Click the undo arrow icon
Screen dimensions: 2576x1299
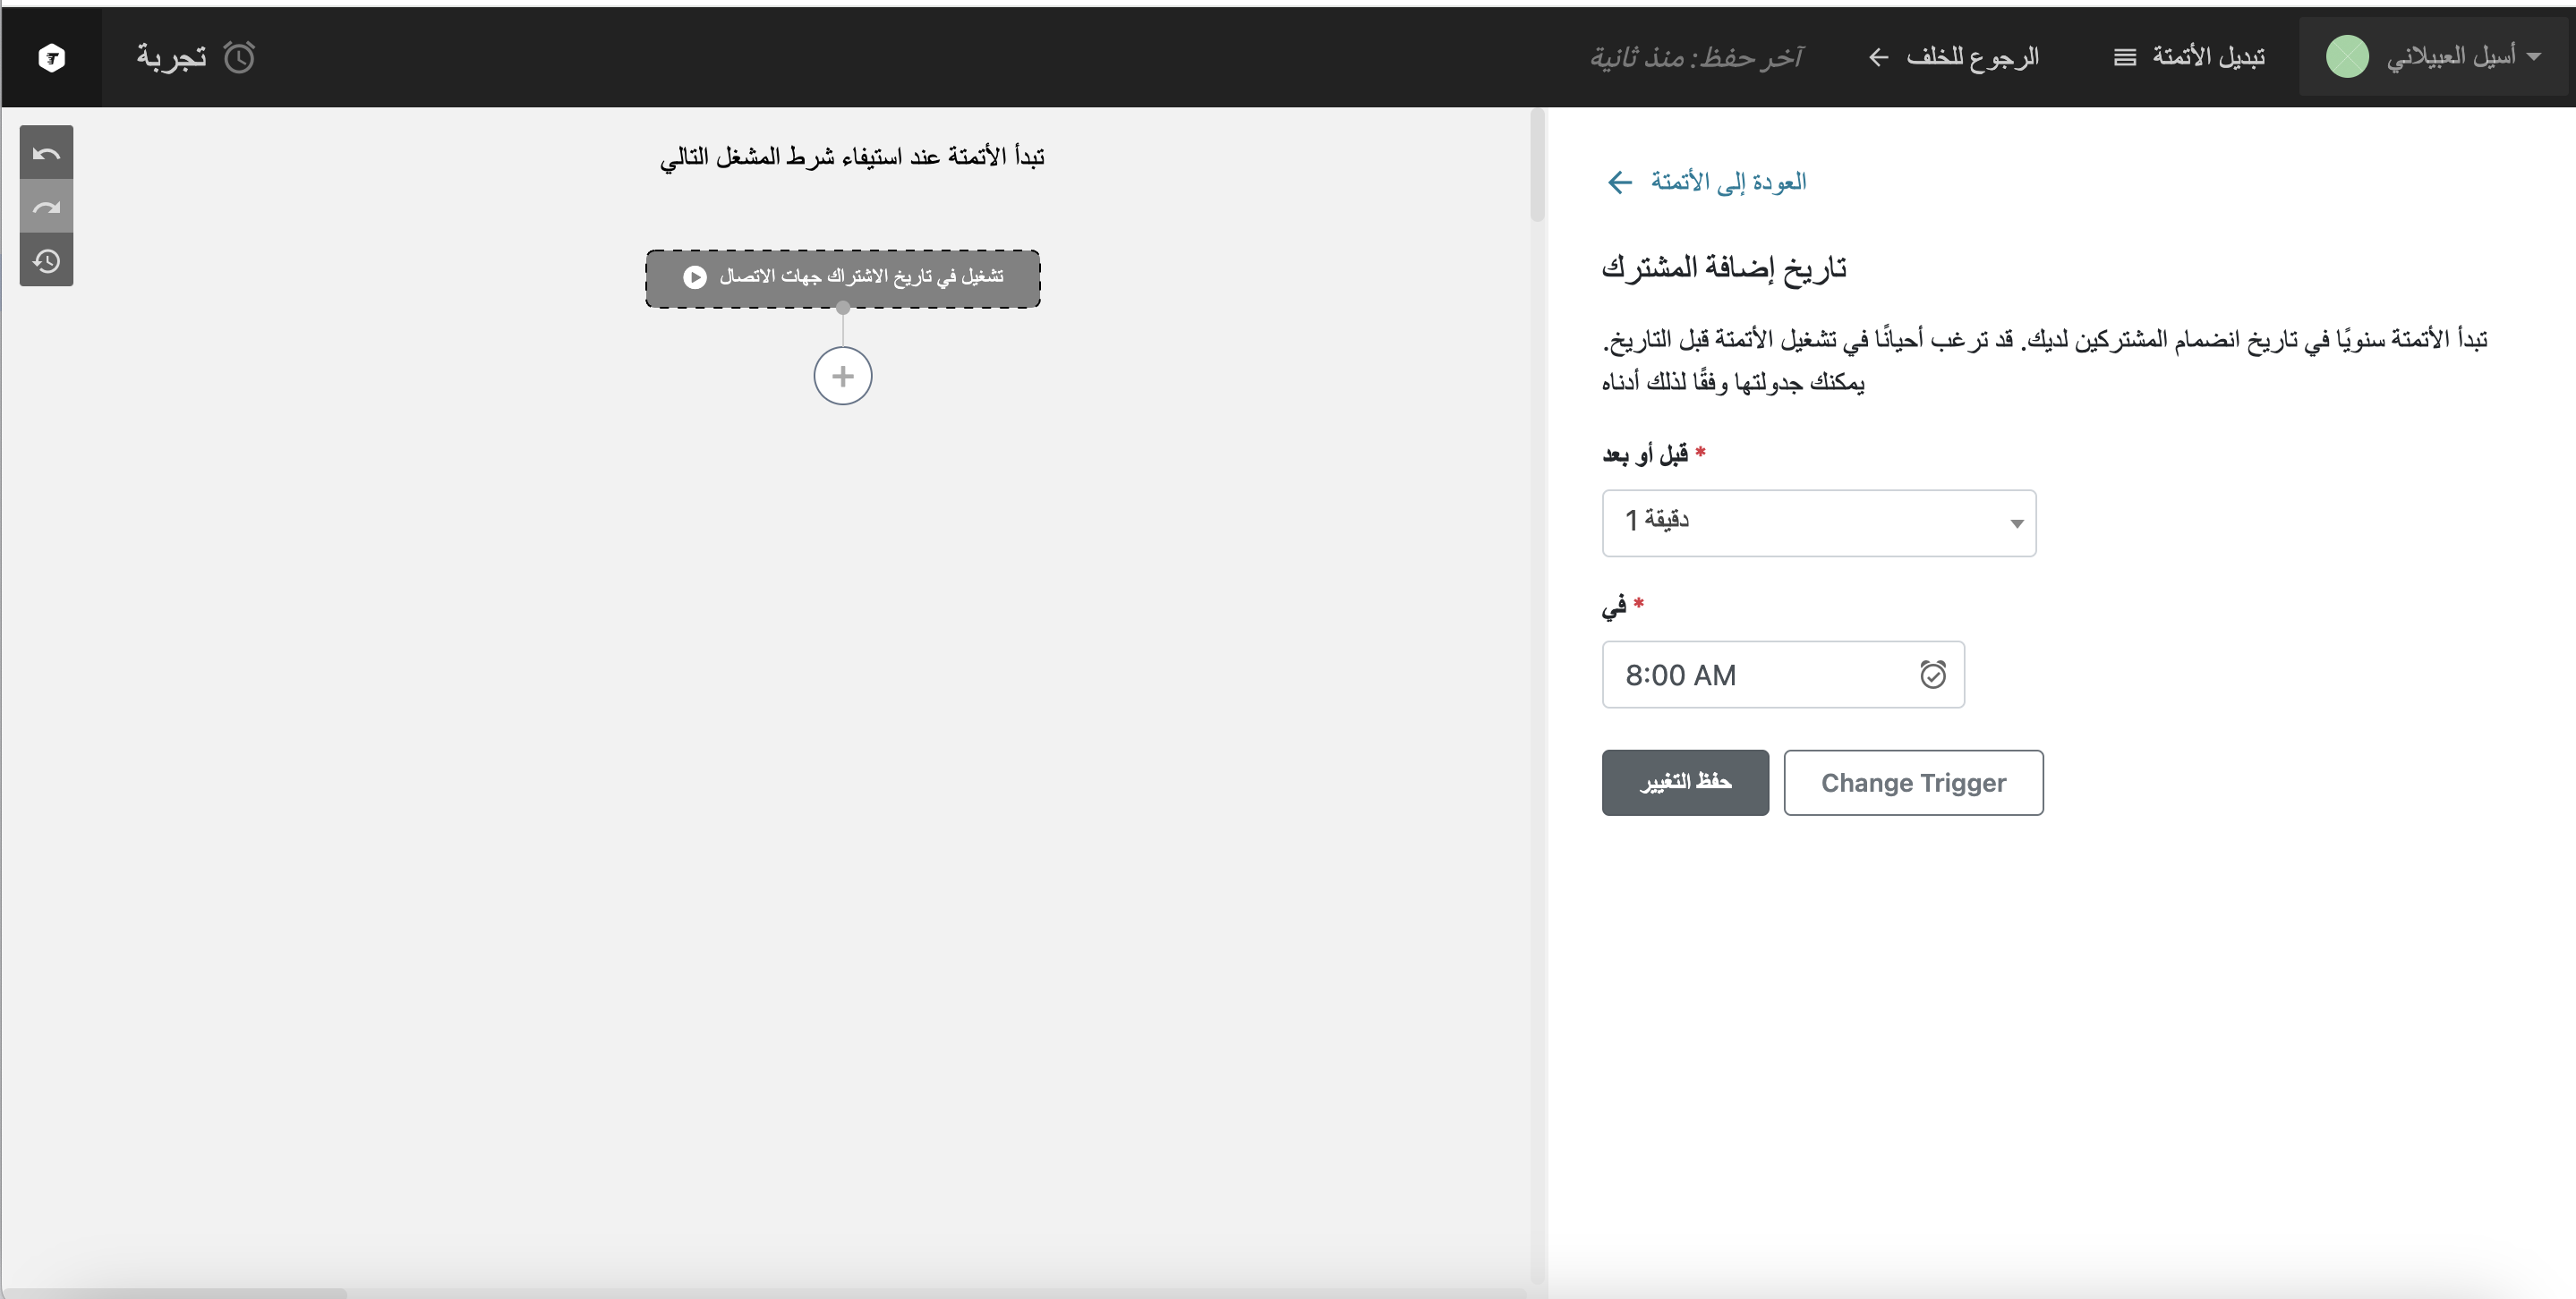(46, 154)
